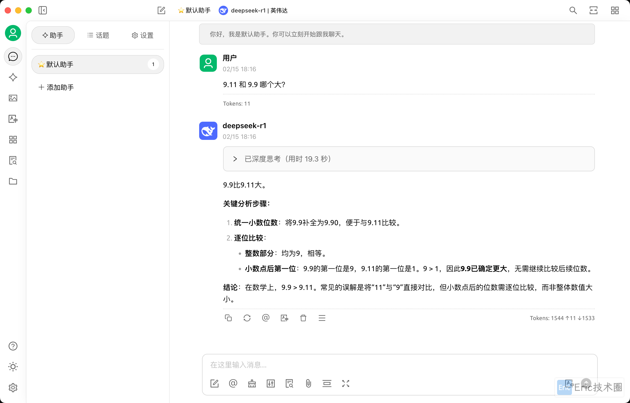Click the 整数部分 bullet item
The image size is (630, 403).
point(286,253)
